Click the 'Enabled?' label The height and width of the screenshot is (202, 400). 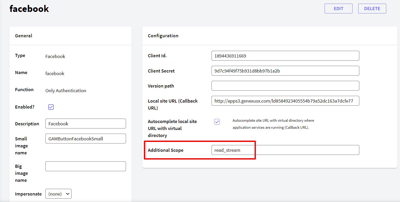pos(25,107)
